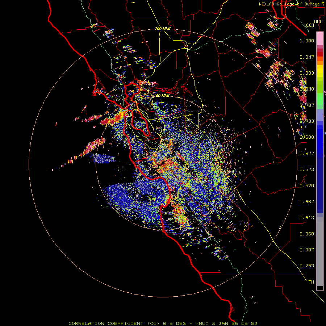Pick the yellow band on the color bar

pos(320,71)
